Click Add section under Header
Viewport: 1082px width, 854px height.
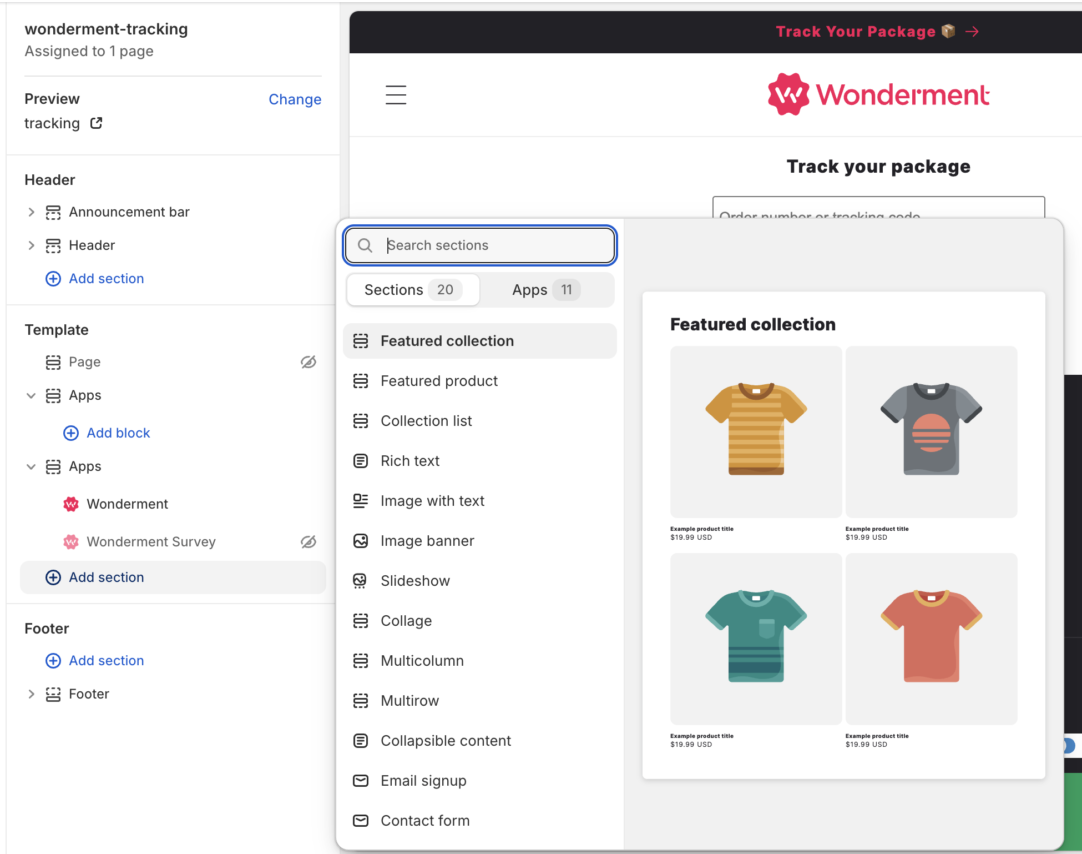point(107,279)
